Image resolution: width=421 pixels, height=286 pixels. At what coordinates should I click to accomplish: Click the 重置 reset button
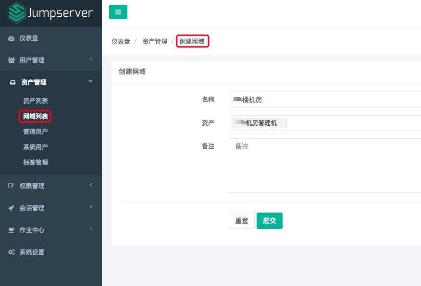242,221
